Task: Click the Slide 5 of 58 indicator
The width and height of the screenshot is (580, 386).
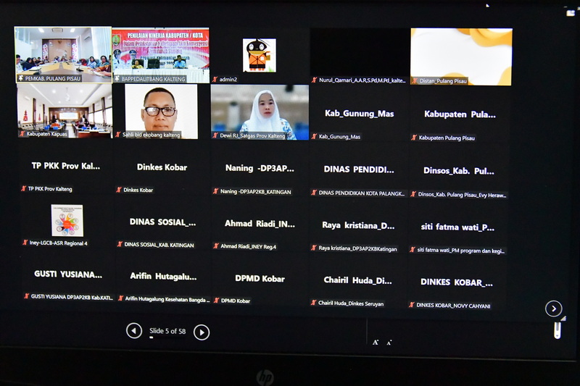Action: [167, 331]
